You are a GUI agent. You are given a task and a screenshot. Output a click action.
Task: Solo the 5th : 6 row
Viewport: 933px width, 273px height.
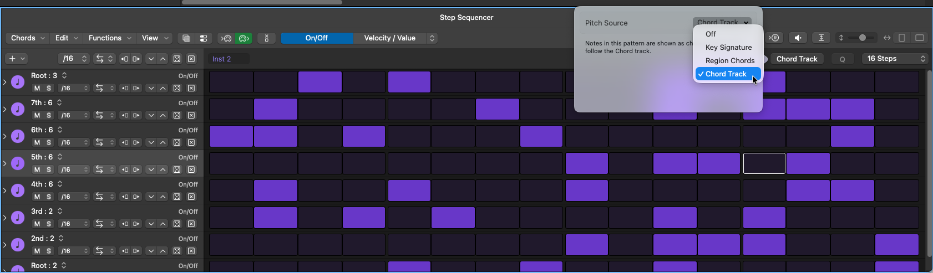pyautogui.click(x=49, y=169)
